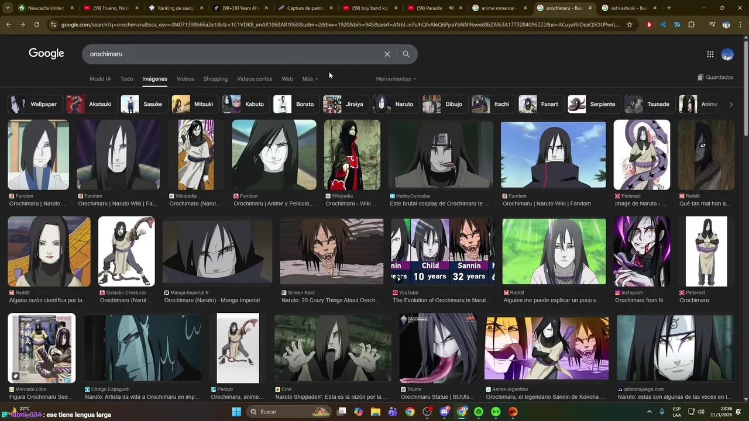
Task: Open a new browser tab with plus
Action: 669,8
